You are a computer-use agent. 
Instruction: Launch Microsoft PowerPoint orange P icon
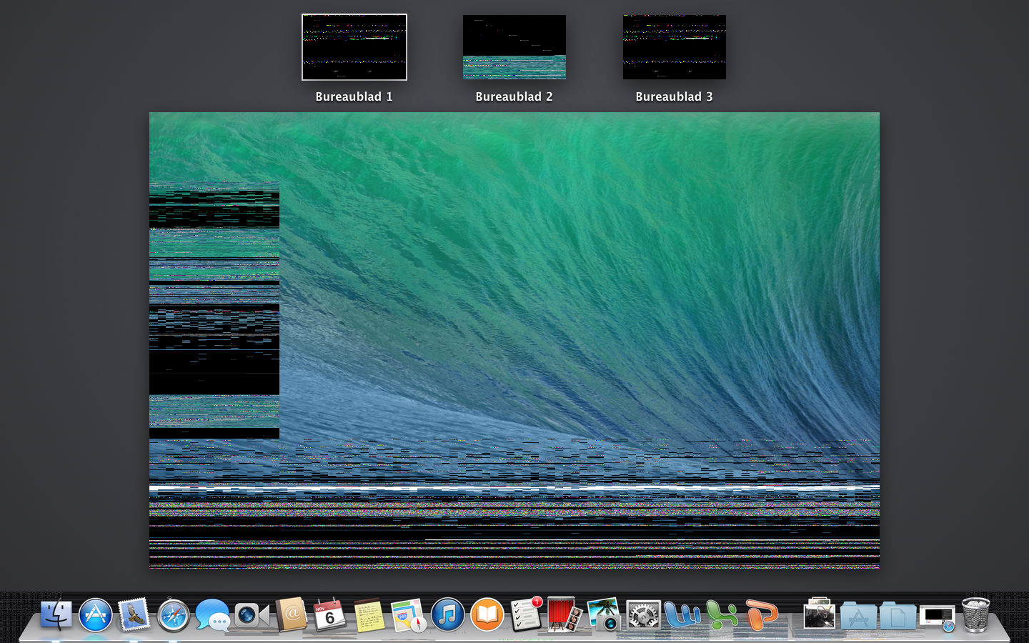tap(761, 614)
